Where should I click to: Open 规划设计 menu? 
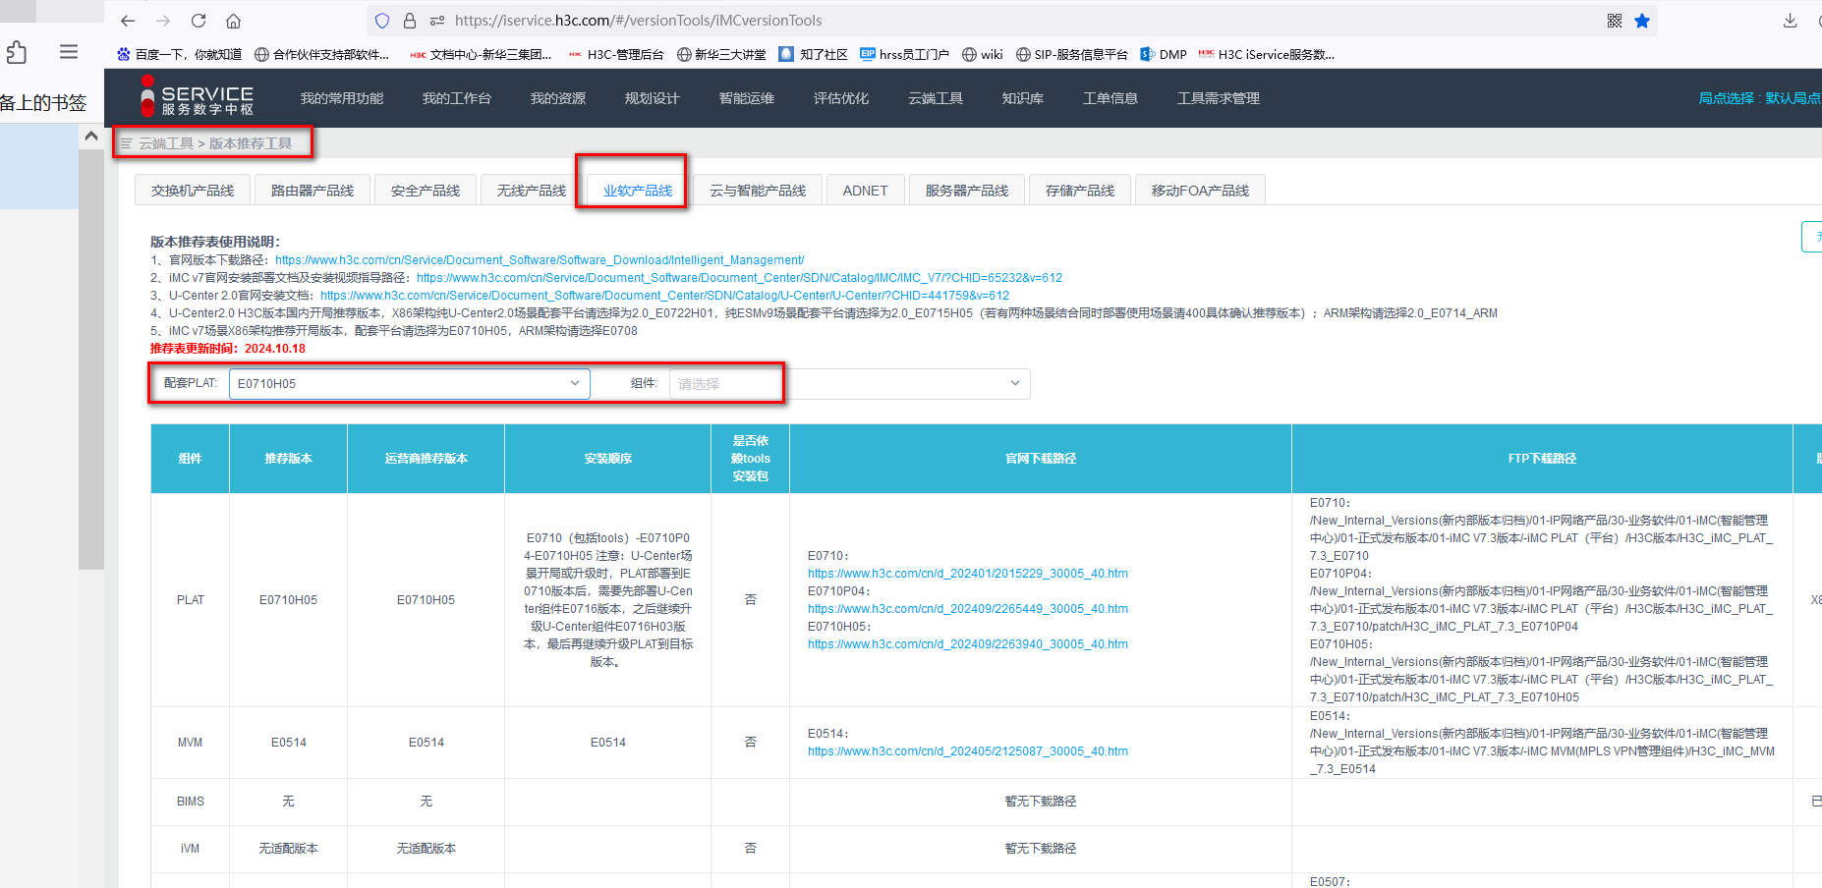653,98
